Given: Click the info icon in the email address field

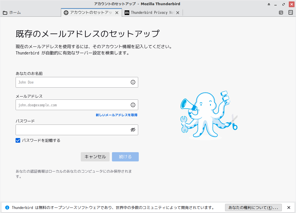Looking at the screenshot, I should coord(133,105).
